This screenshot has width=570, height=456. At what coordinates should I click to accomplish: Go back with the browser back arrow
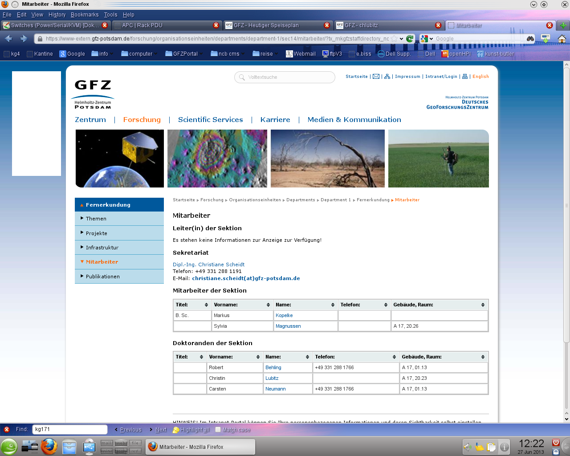(x=8, y=39)
